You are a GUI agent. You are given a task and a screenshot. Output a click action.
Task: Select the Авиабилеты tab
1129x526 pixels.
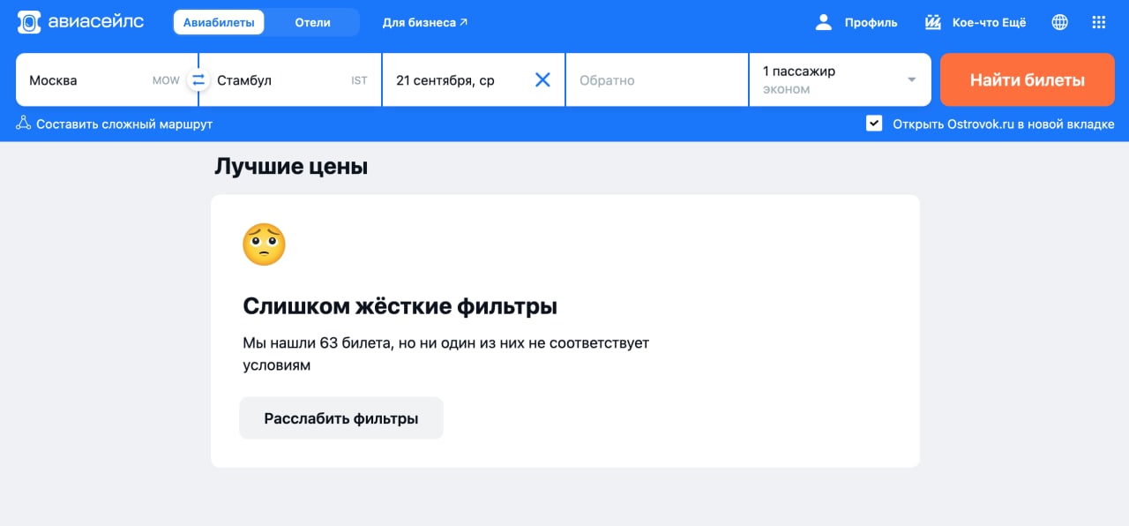[x=219, y=22]
